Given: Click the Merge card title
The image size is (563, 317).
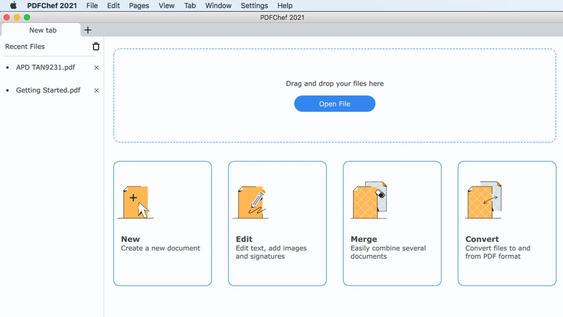Looking at the screenshot, I should coord(364,239).
